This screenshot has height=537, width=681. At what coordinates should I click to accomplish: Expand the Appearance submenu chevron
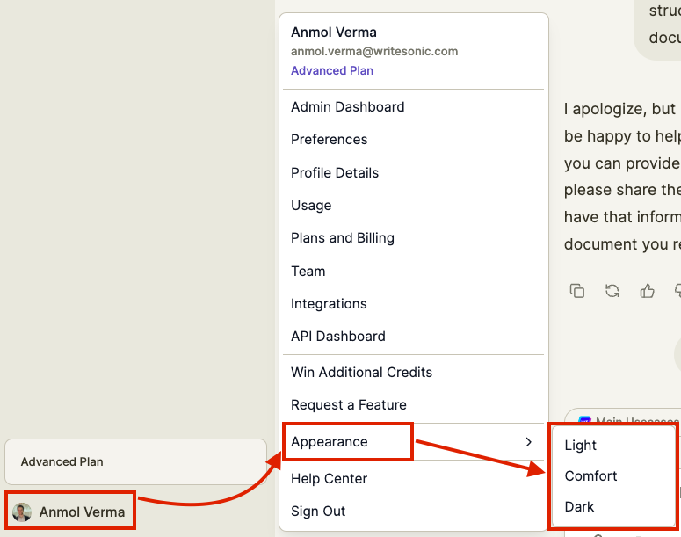[x=529, y=442]
